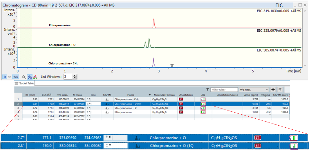This screenshot has height=150, width=309.
Task: Open the m/z meas. dropdown
Action: [x=254, y=89]
